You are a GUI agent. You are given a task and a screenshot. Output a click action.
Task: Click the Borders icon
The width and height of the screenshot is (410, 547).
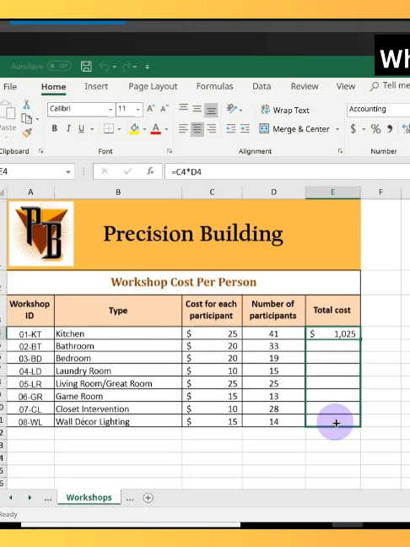click(x=109, y=128)
